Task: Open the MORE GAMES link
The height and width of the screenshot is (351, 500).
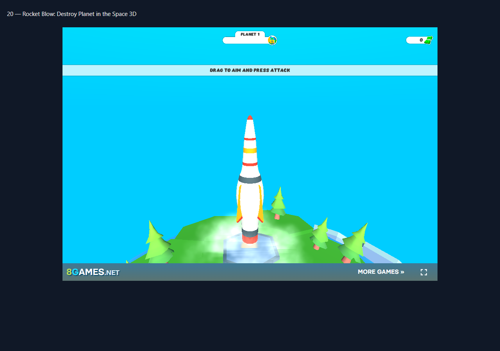Action: 381,272
